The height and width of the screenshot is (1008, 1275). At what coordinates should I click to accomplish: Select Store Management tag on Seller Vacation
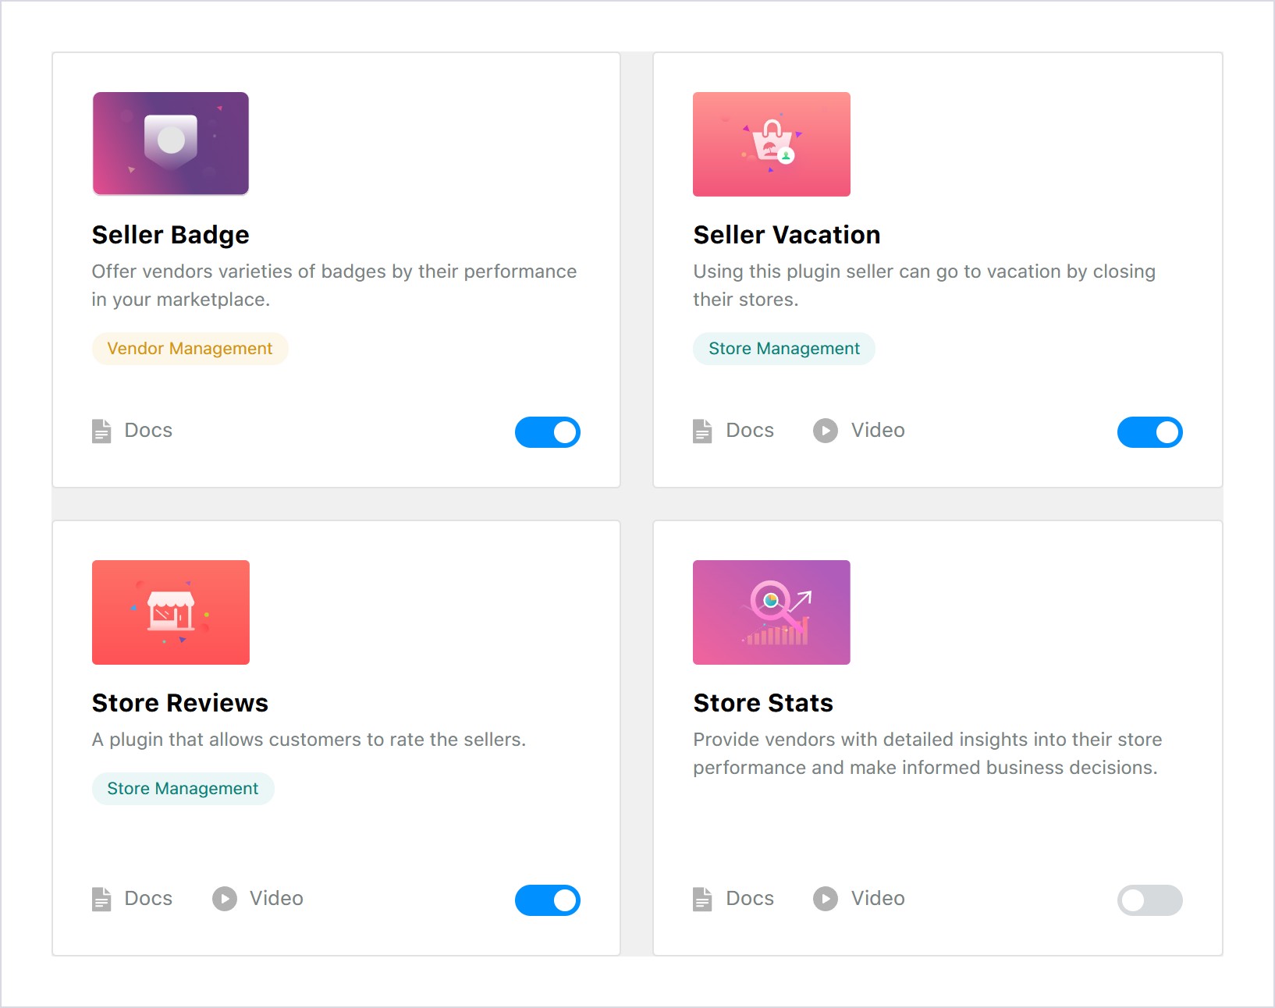click(784, 349)
